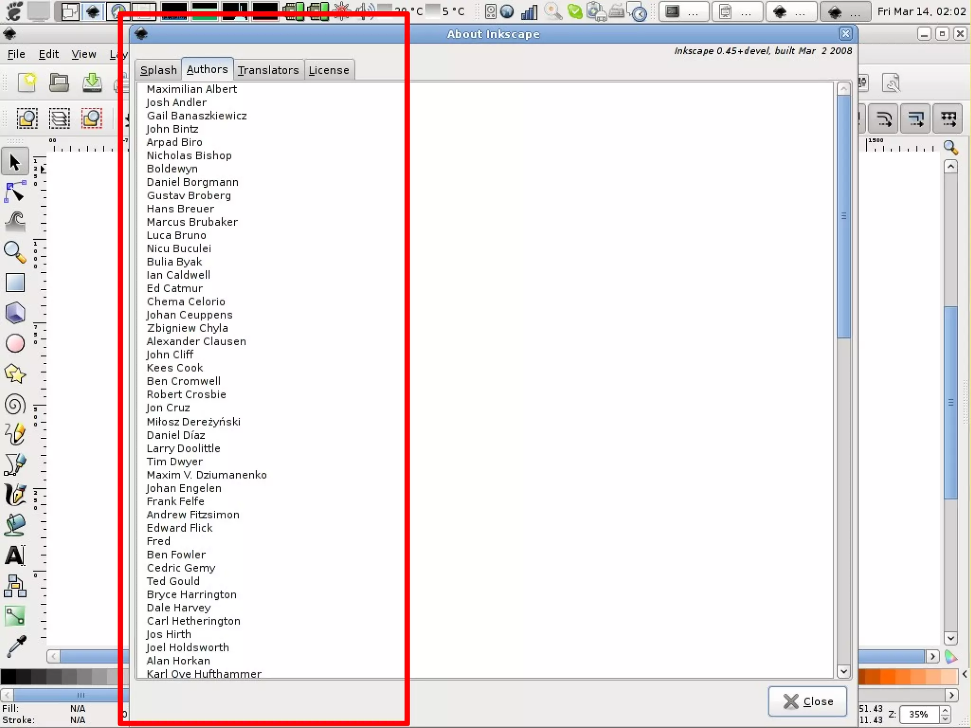Select the Spiral tool
Screen dimensions: 971x728
click(x=15, y=405)
